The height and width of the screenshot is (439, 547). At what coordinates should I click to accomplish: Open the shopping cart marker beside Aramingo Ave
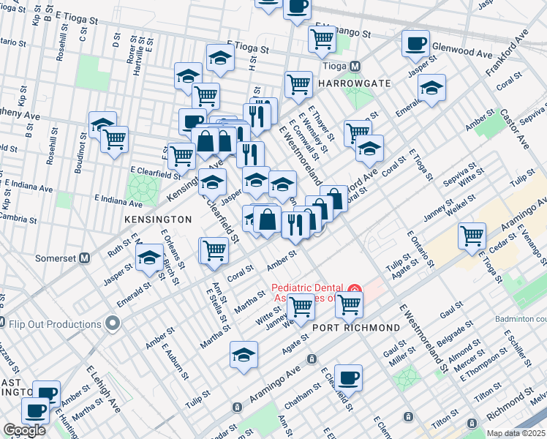pos(472,235)
